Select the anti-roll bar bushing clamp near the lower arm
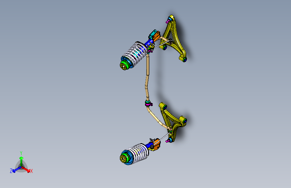The height and width of the screenshot is (188, 291). coord(148,103)
